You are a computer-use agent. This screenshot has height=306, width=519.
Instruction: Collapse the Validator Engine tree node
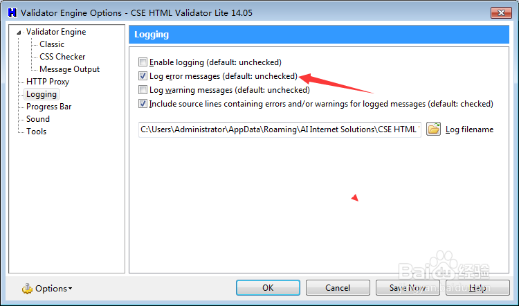(x=19, y=32)
